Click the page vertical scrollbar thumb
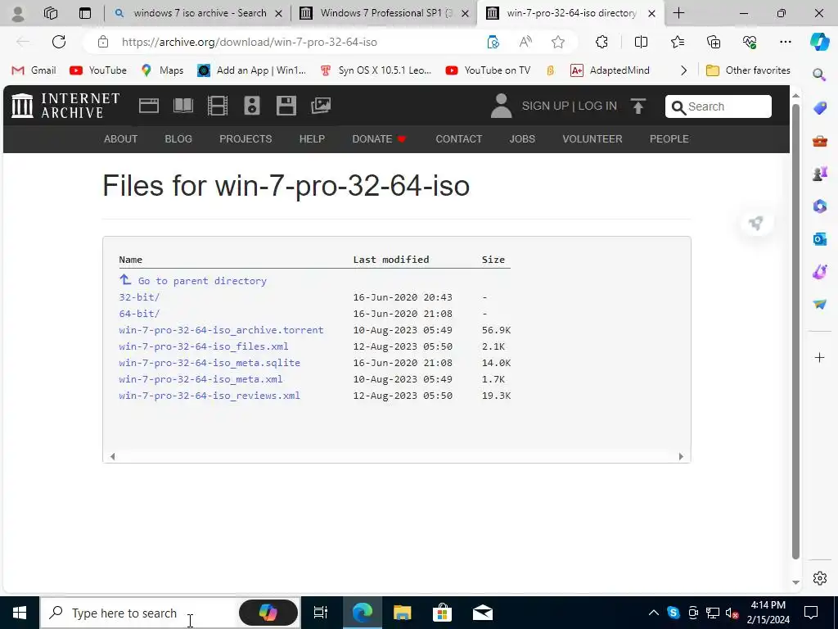The height and width of the screenshot is (629, 838). (x=795, y=331)
